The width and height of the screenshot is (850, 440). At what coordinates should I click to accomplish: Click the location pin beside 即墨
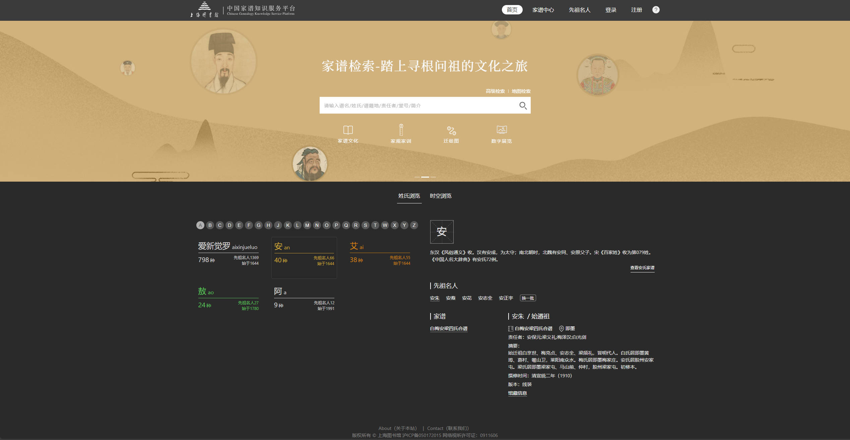(561, 328)
